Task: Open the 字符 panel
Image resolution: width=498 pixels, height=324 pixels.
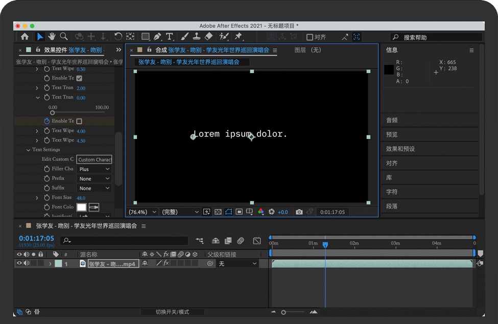Action: coord(392,192)
